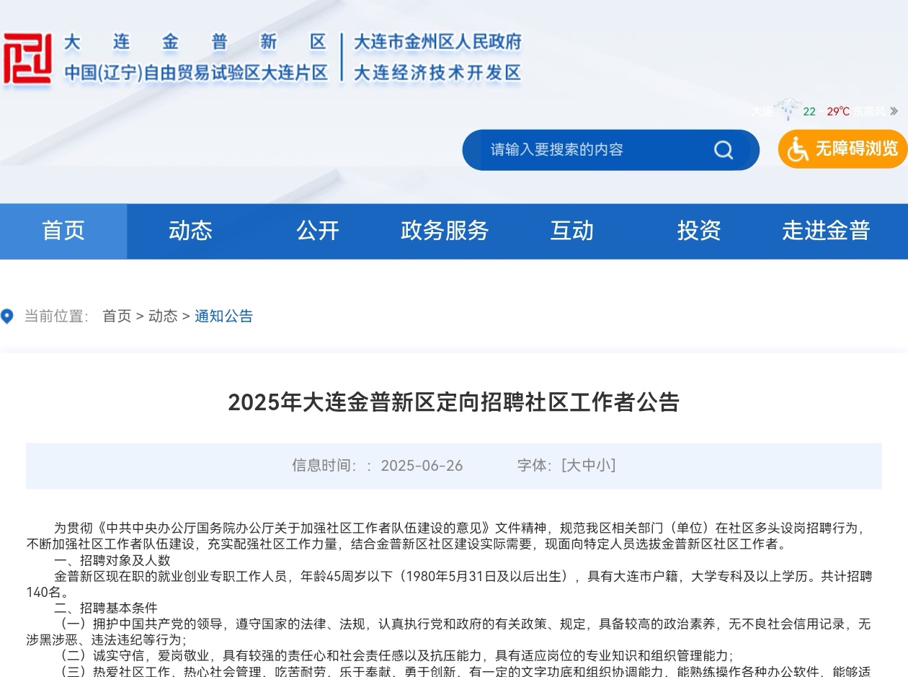
Task: Click 大连市金州区人民政府 header text
Action: click(437, 43)
